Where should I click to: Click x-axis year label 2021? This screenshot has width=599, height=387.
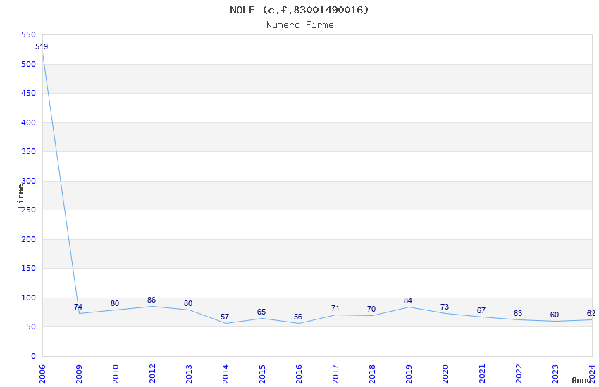(483, 374)
